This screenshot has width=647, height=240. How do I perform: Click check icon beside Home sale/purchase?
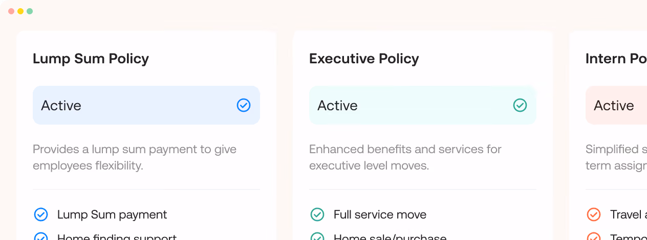(317, 236)
